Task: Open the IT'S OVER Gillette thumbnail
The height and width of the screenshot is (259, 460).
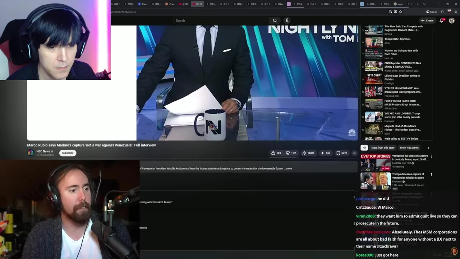Action: [374, 79]
